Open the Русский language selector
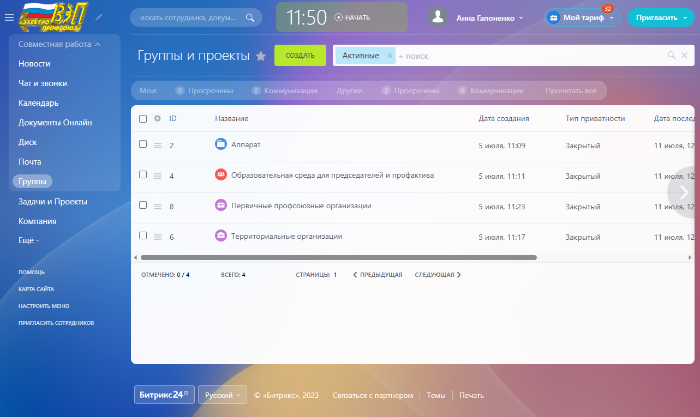 pyautogui.click(x=223, y=395)
